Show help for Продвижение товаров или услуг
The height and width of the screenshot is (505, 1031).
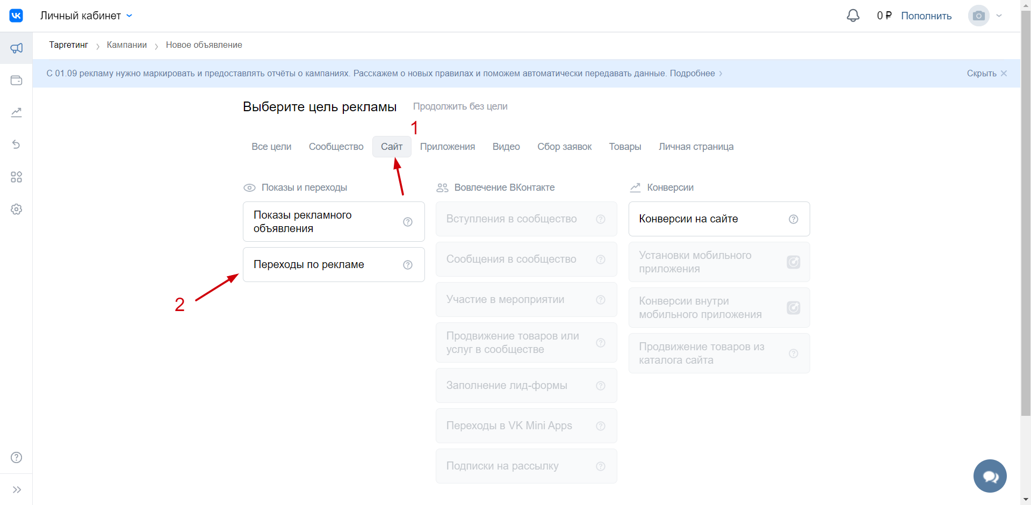(601, 343)
